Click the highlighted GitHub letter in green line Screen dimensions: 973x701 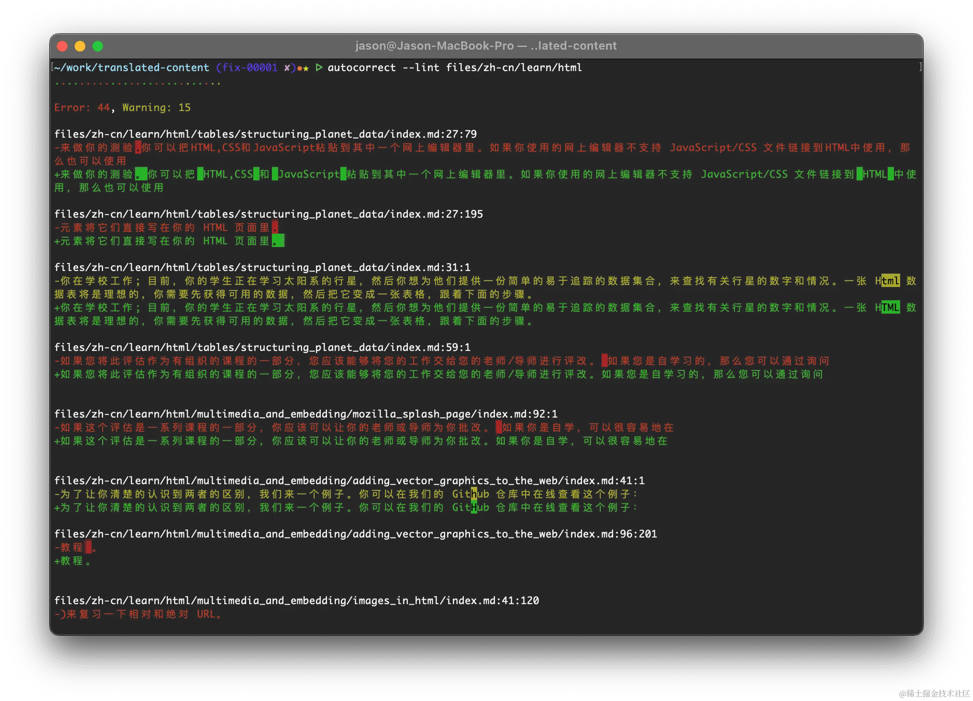click(x=474, y=507)
